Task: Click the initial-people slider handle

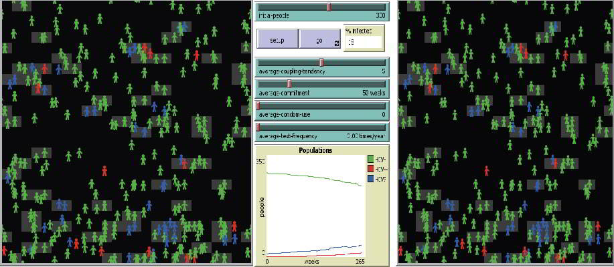Action: coord(329,7)
